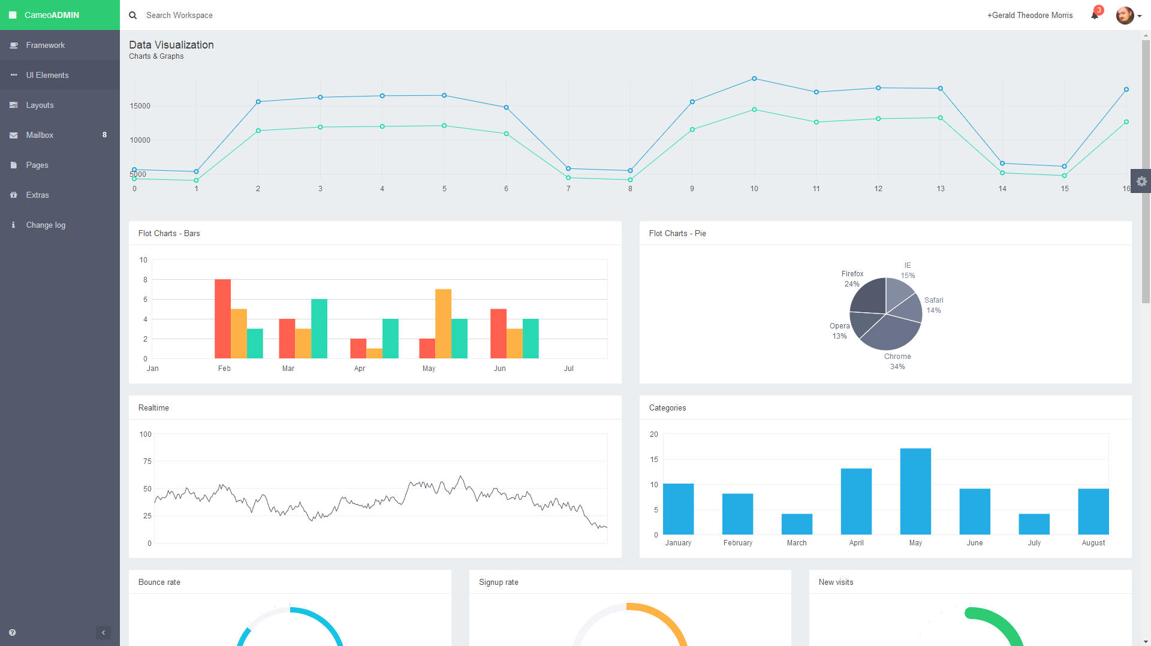Click the March bar in Categories chart

[x=797, y=524]
